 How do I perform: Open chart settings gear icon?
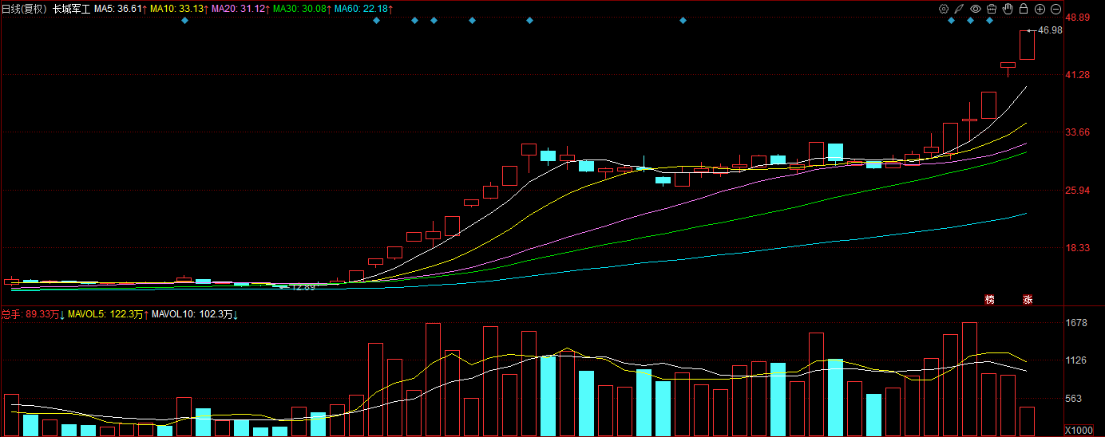(944, 9)
